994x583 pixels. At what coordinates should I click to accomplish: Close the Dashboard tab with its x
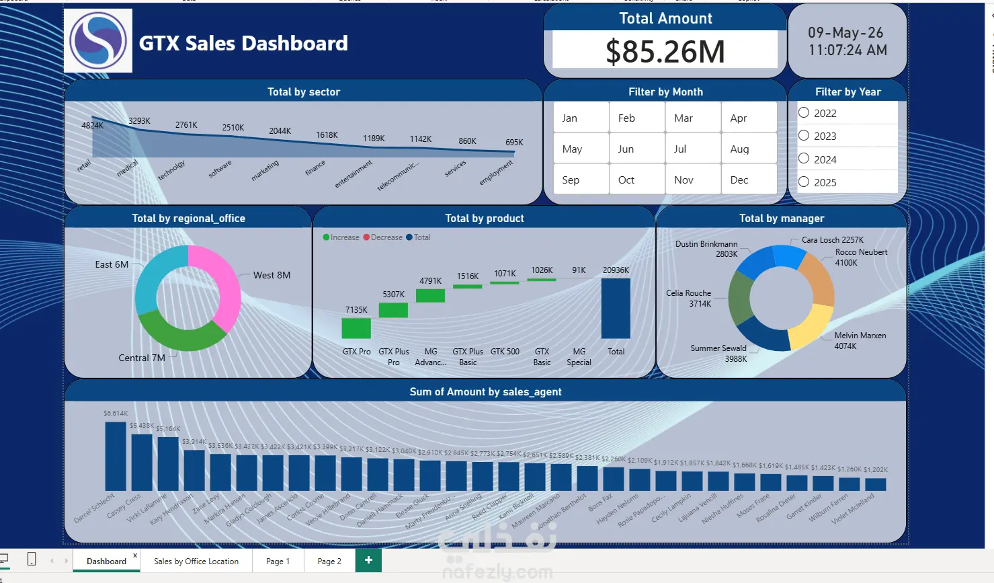(135, 555)
